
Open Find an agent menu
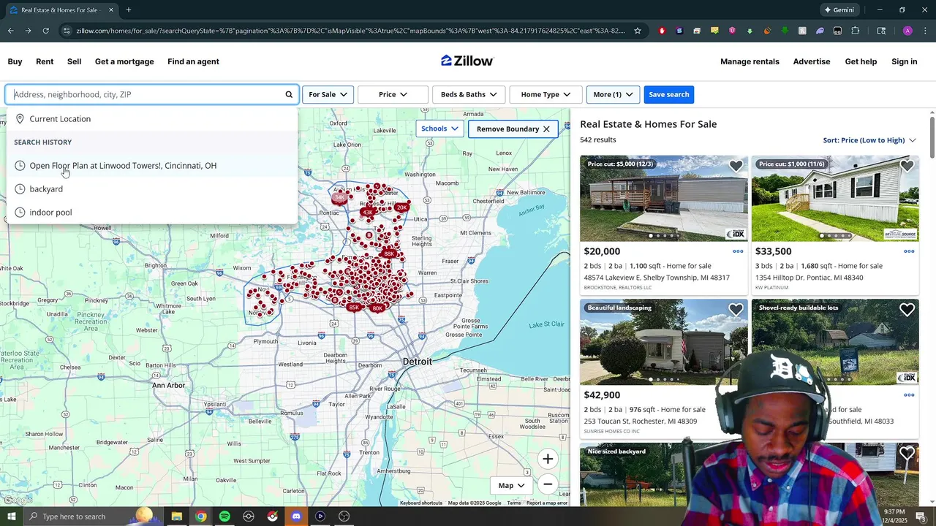coord(193,61)
